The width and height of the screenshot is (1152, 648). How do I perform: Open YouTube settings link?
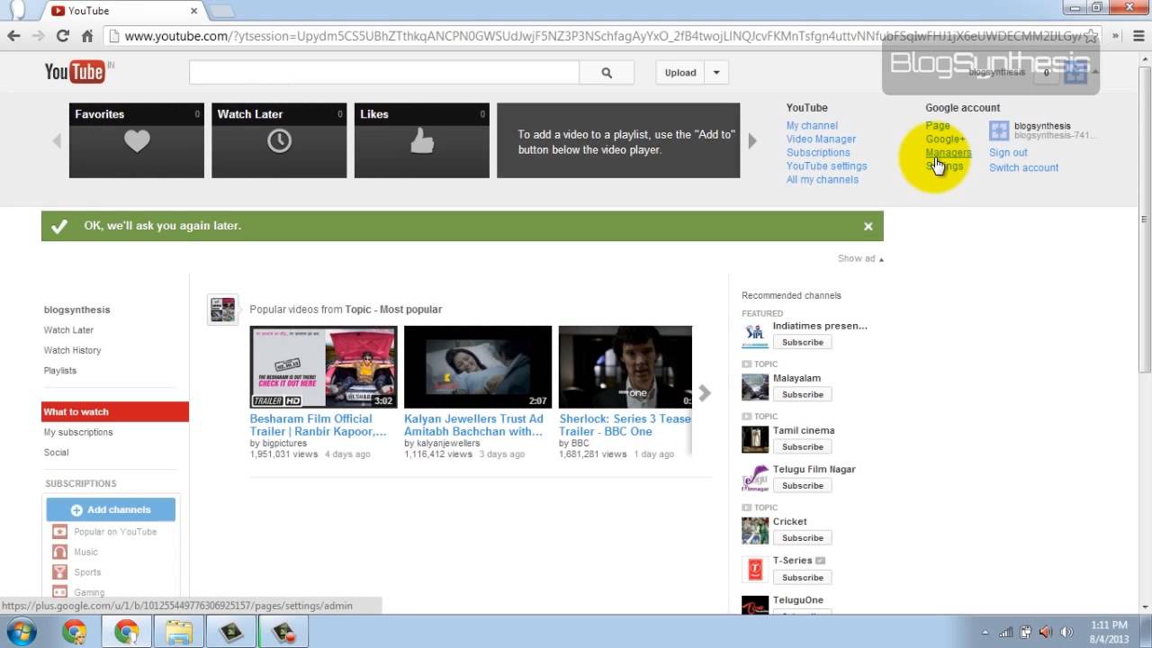tap(826, 166)
